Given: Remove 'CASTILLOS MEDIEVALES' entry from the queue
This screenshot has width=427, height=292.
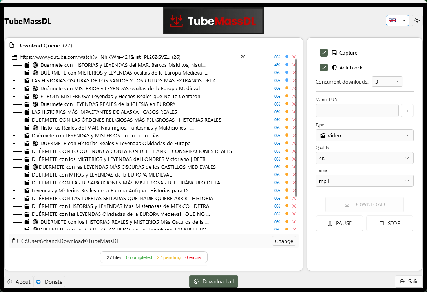Looking at the screenshot, I should [294, 167].
